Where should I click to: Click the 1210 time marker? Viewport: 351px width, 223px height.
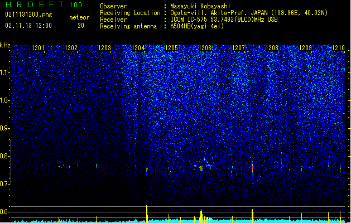point(339,47)
